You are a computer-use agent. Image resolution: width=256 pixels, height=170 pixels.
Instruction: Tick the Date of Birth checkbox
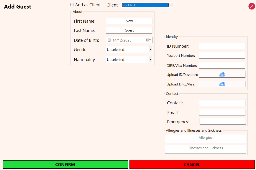pyautogui.click(x=109, y=40)
